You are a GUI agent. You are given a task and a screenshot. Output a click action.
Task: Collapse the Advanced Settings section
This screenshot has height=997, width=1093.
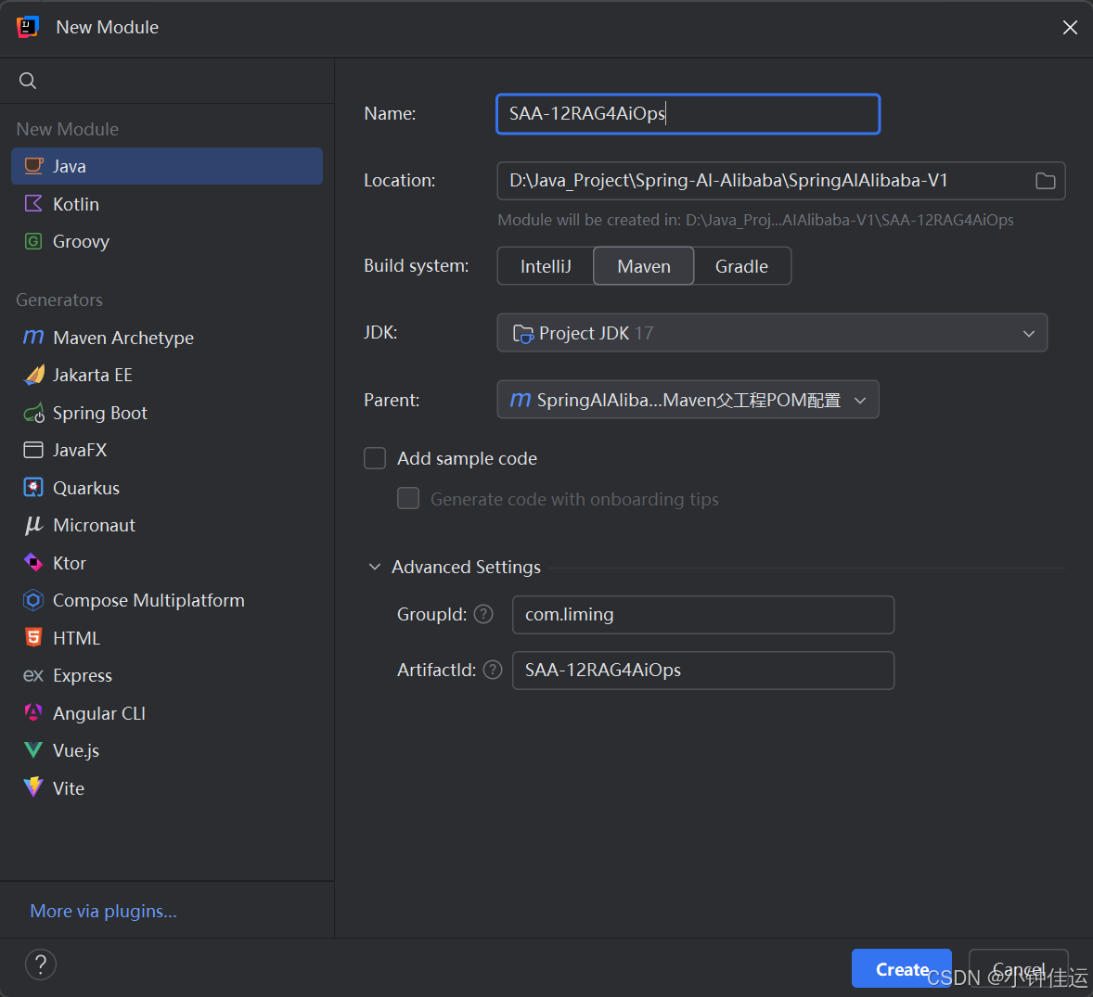375,567
